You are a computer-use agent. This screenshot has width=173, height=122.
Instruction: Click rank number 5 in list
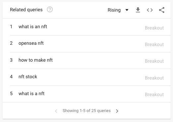[11, 93]
